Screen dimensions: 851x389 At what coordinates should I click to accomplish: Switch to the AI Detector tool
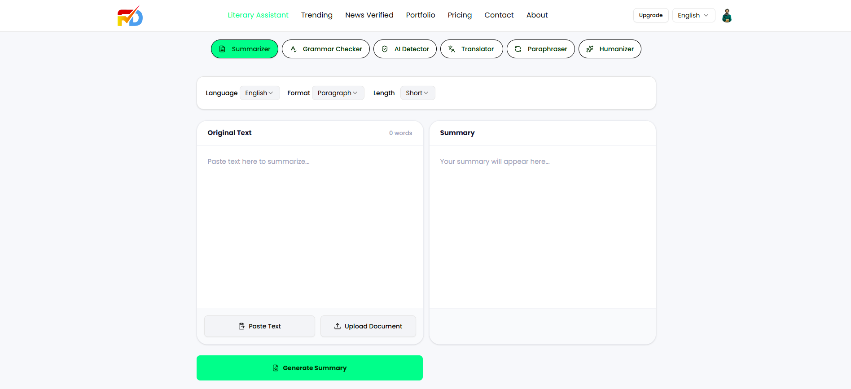(x=405, y=49)
